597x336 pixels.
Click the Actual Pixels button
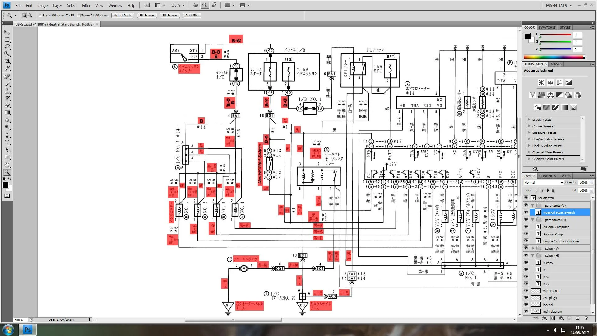[x=123, y=15]
